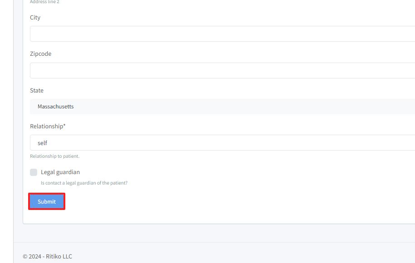Image resolution: width=415 pixels, height=263 pixels.
Task: Open the State dropdown showing Massachusetts
Action: tap(222, 107)
